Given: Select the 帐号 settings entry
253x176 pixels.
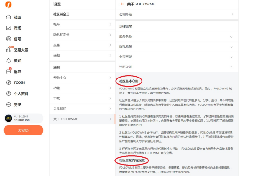Looking at the screenshot, I should [57, 24].
